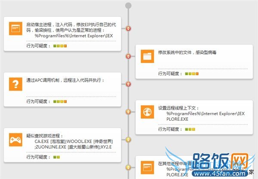The width and height of the screenshot is (258, 179).
Task: Click the window icon beside 在其他进程中申请
Action: point(147,168)
